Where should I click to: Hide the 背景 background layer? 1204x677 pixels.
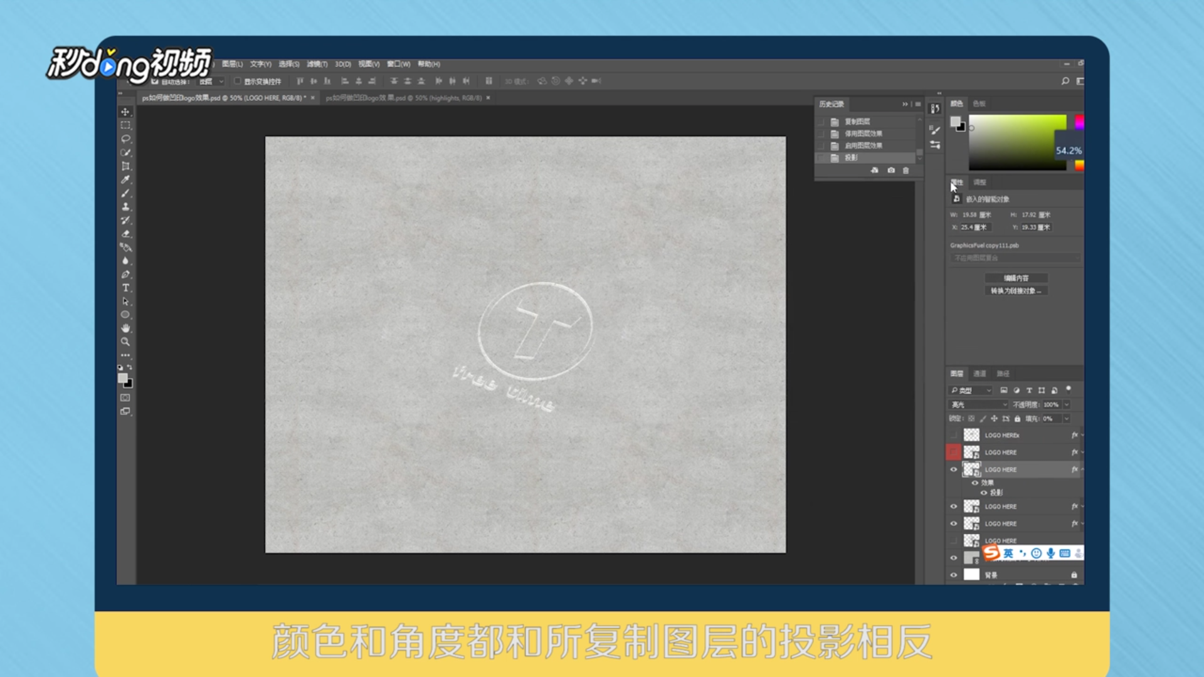pos(954,575)
